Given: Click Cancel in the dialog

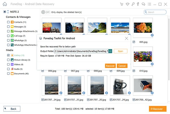Looking at the screenshot, I should point(122,66).
